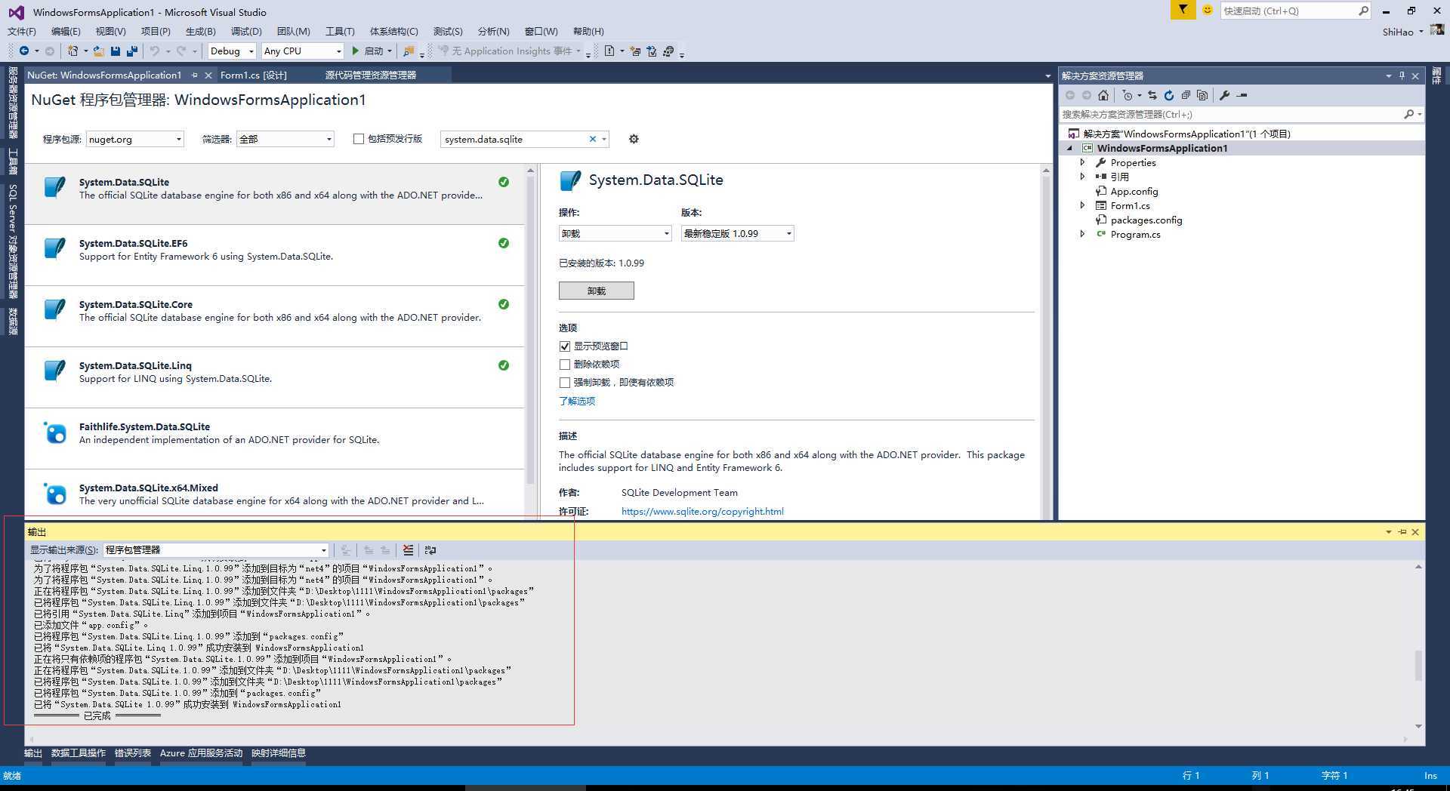Toggle word wrap in output window

[430, 550]
